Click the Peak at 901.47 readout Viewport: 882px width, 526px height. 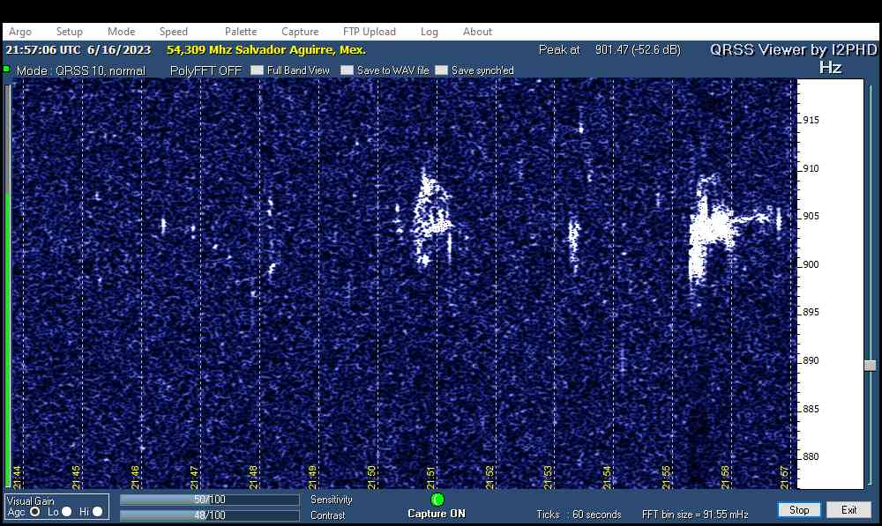coord(609,49)
